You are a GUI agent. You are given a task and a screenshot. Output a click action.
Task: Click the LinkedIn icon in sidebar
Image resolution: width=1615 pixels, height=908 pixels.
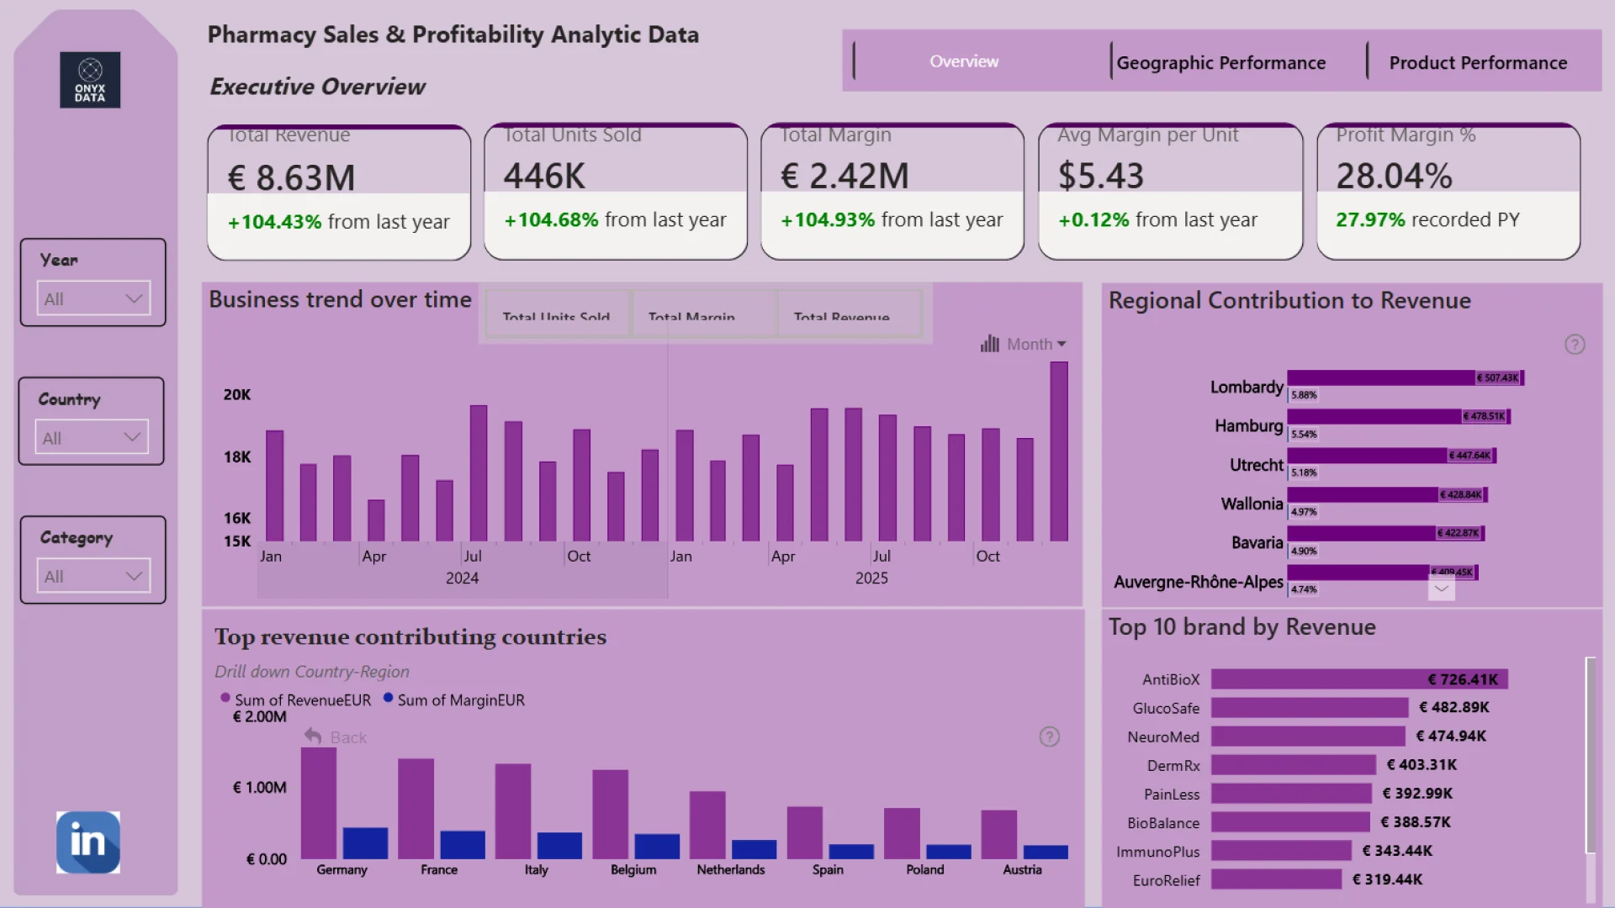click(x=88, y=842)
